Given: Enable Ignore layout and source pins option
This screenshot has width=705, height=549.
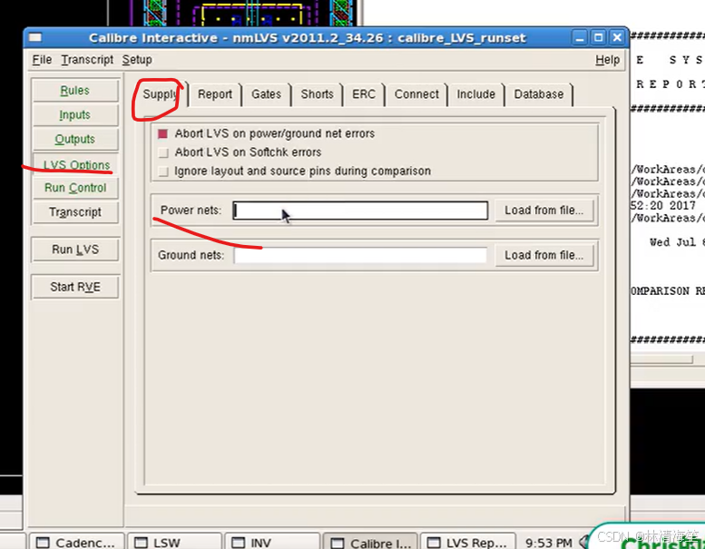Looking at the screenshot, I should coord(163,172).
